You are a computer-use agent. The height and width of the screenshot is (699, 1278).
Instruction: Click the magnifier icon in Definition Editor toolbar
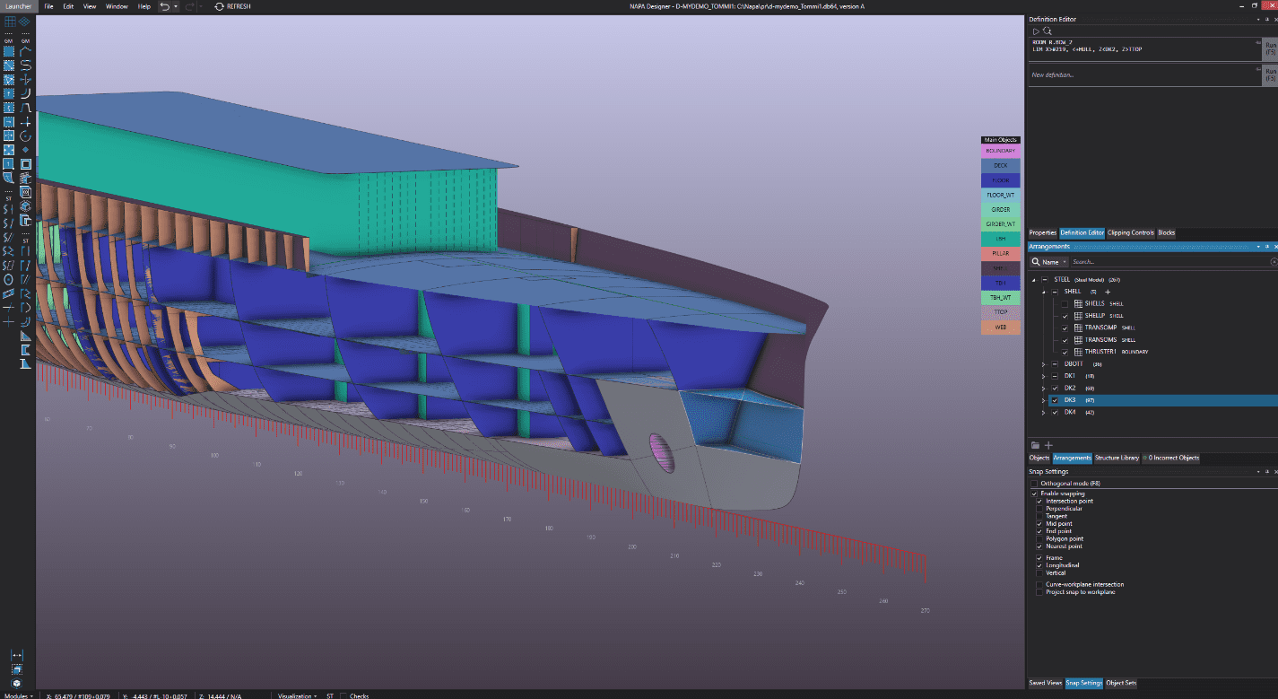[x=1048, y=31]
